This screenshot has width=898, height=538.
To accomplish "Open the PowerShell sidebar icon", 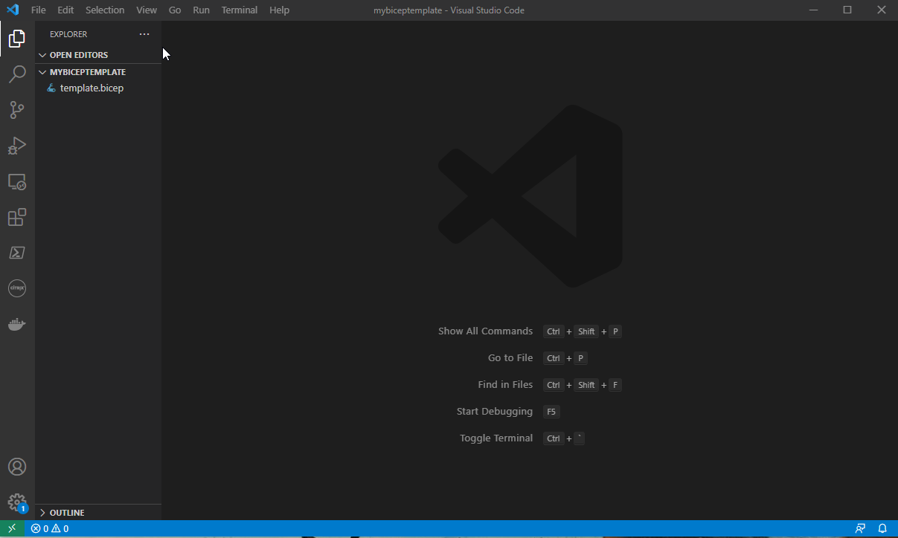I will 17,253.
